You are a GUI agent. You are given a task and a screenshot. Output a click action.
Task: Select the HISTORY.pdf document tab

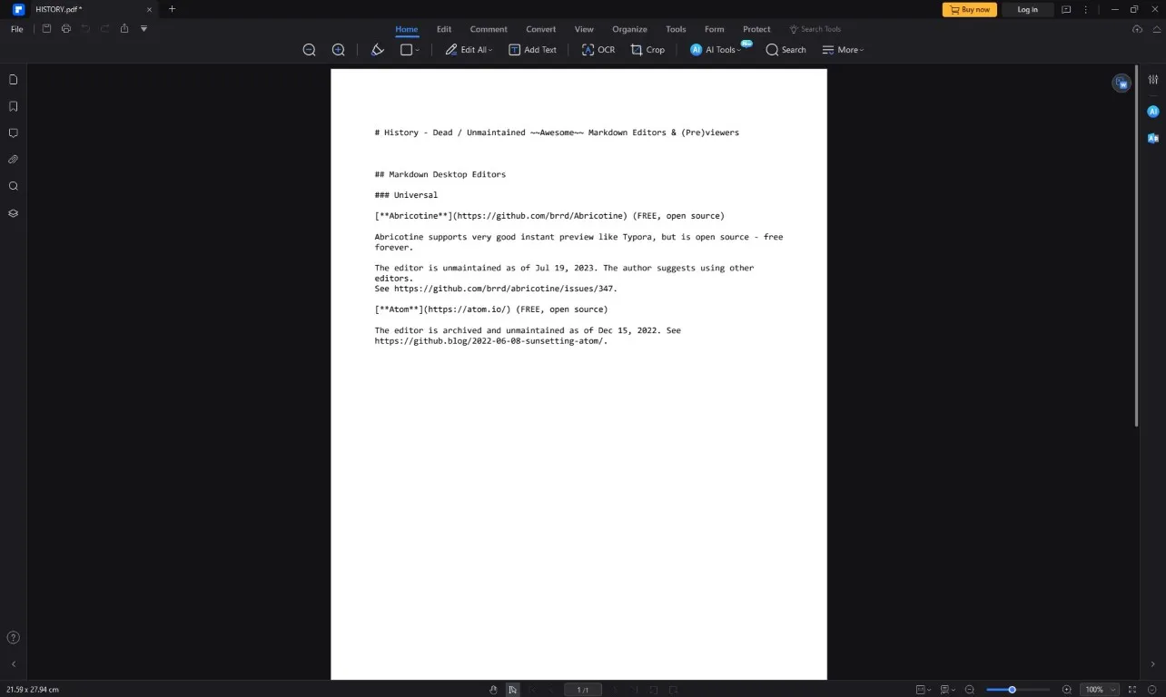(84, 9)
